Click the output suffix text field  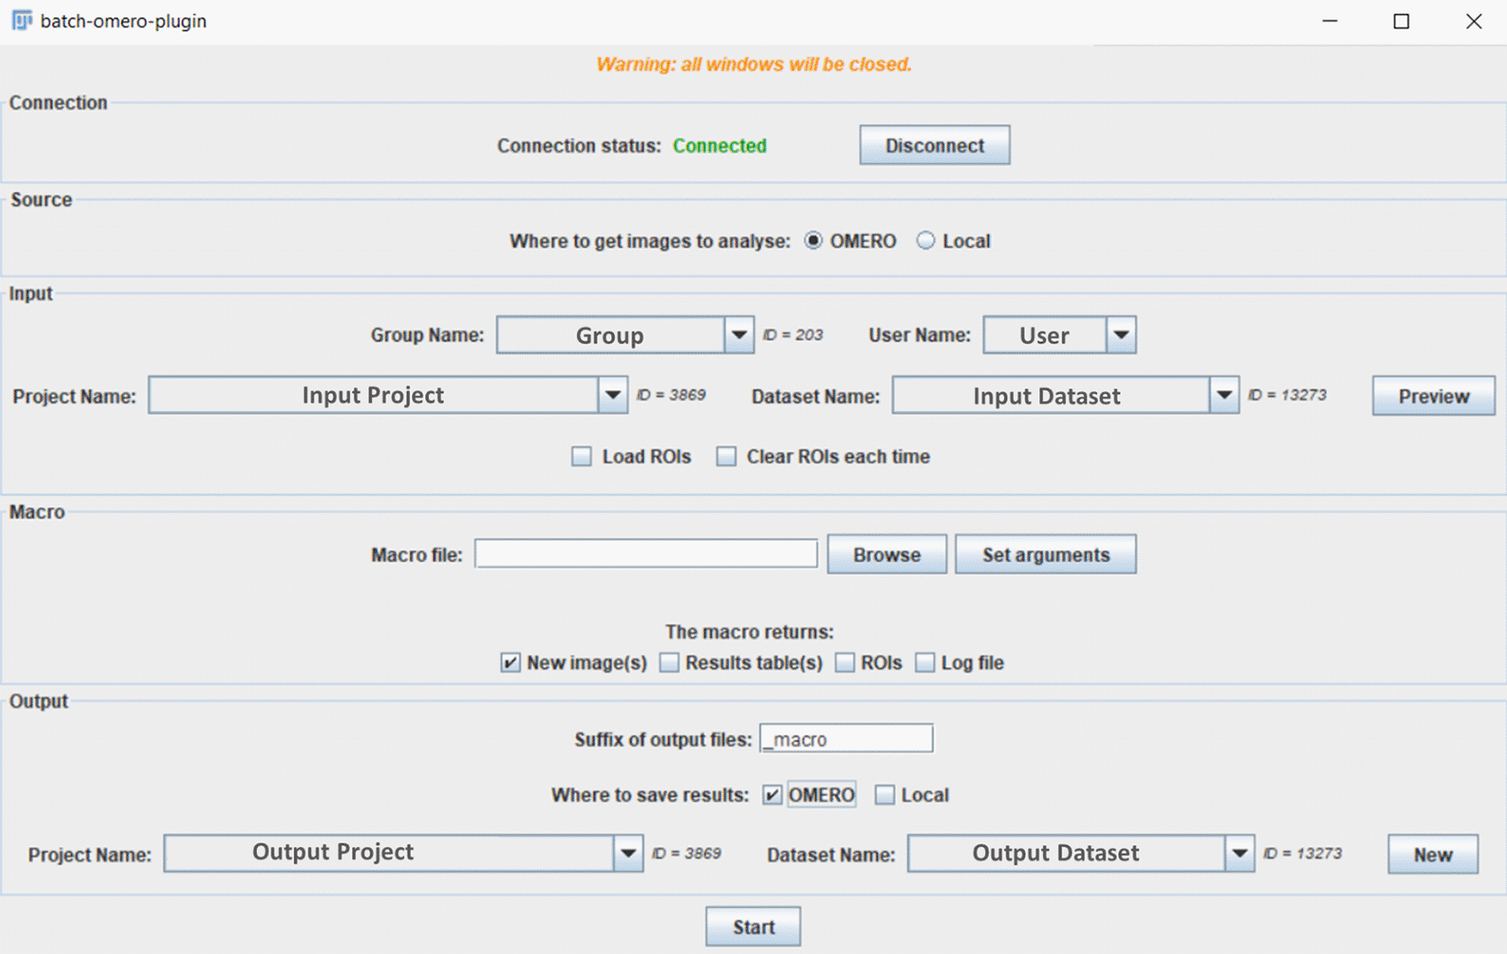pyautogui.click(x=845, y=739)
